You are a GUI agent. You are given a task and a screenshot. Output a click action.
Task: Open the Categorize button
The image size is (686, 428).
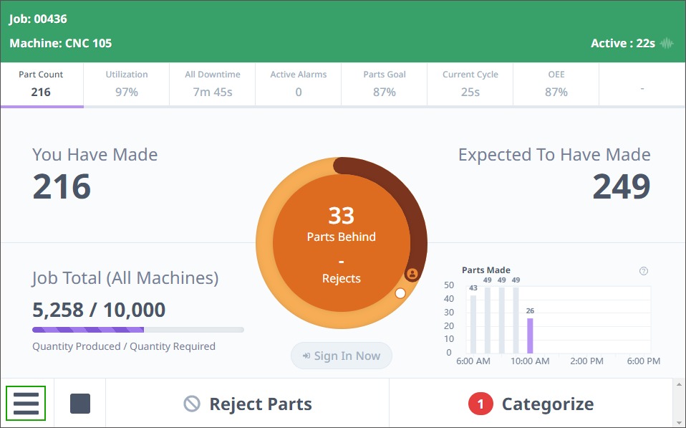coord(531,404)
